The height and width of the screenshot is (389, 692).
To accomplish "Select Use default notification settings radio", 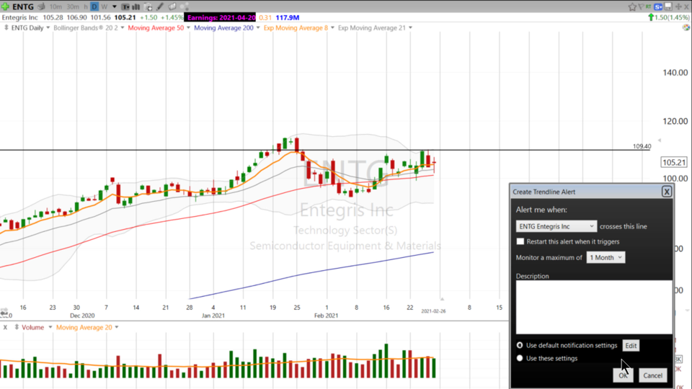I will pyautogui.click(x=520, y=345).
